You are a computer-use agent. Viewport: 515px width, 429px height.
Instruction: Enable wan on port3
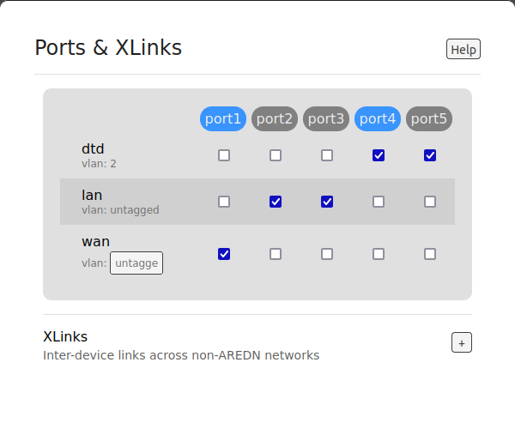point(327,254)
